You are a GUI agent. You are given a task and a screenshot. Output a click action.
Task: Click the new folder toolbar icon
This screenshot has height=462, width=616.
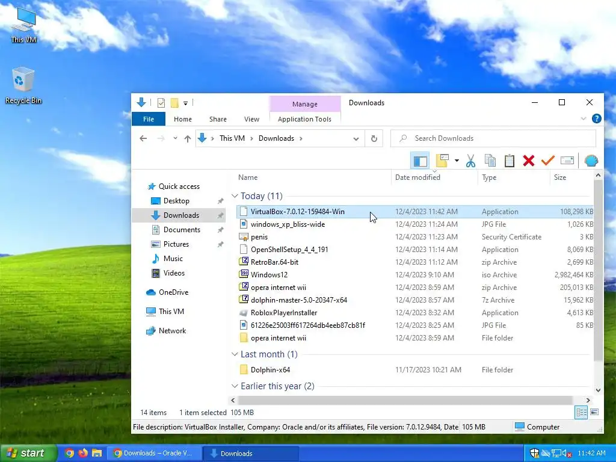click(x=442, y=161)
